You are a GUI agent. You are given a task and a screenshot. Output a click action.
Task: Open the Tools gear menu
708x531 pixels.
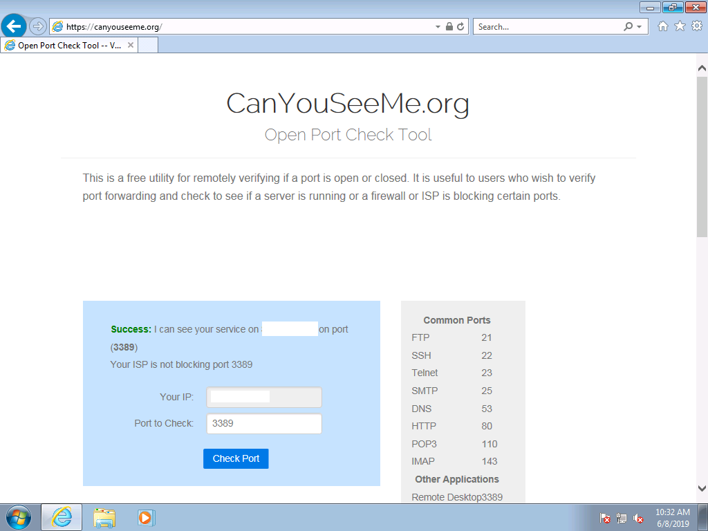[x=697, y=26]
